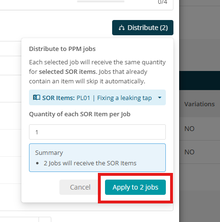Screen dimensions: 220x222
Task: Focus the quantity per job input field
Action: pyautogui.click(x=97, y=132)
